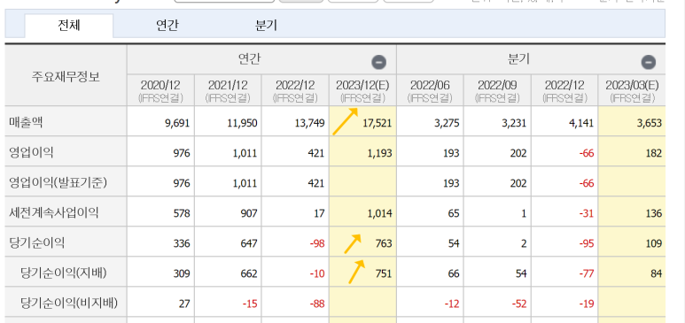Select estimated pre-tax income 1,014

click(x=378, y=214)
